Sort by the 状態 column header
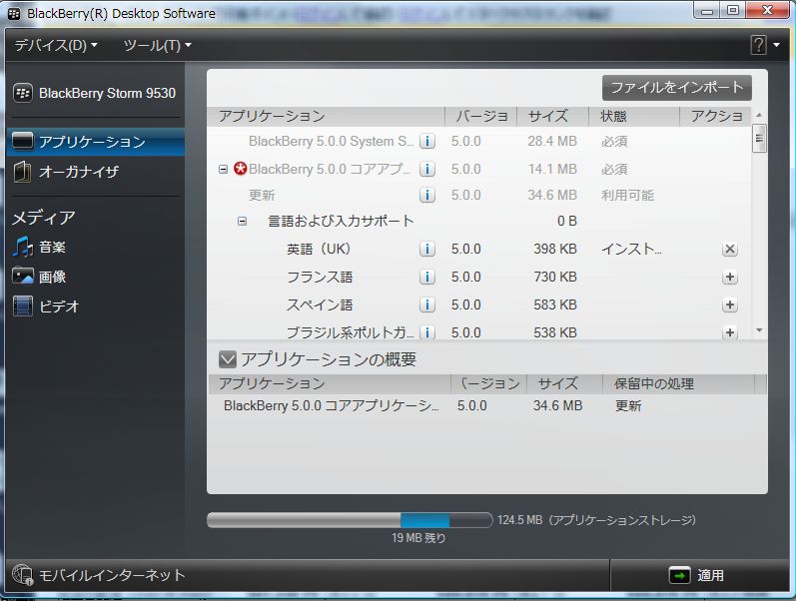Image resolution: width=796 pixels, height=601 pixels. [633, 116]
